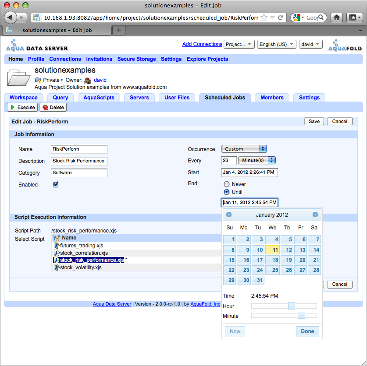
Task: Click the site icon in address bar
Action: coord(36,18)
